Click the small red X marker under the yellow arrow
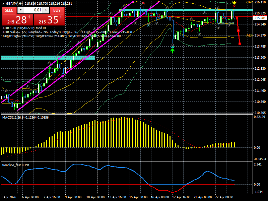 (x=234, y=6)
